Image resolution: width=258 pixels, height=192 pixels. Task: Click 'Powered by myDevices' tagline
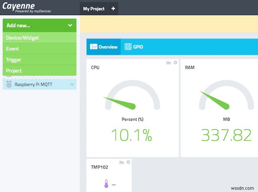33,11
